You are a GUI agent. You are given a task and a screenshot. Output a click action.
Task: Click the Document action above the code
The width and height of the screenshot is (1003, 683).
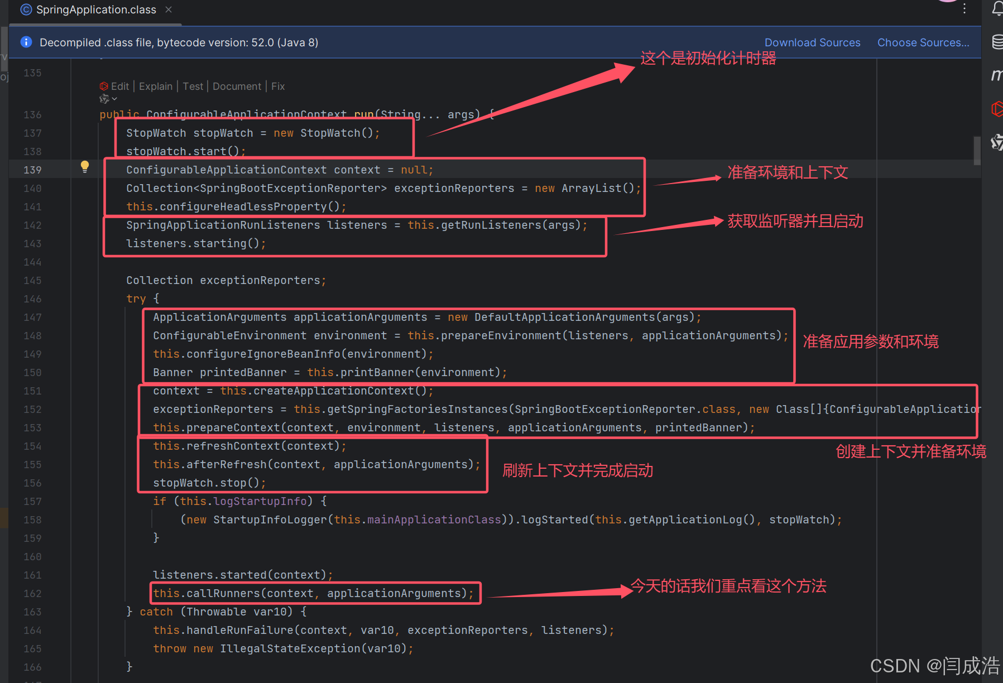tap(237, 86)
